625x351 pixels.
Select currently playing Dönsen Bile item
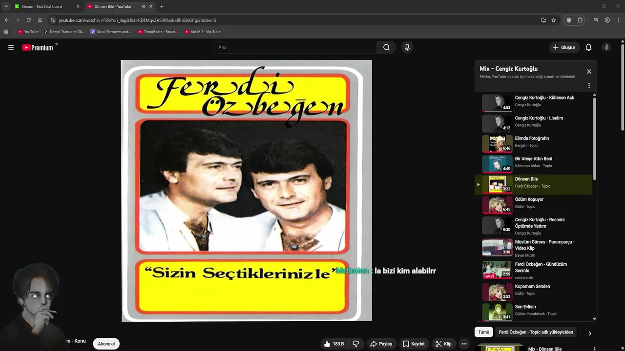(x=534, y=184)
